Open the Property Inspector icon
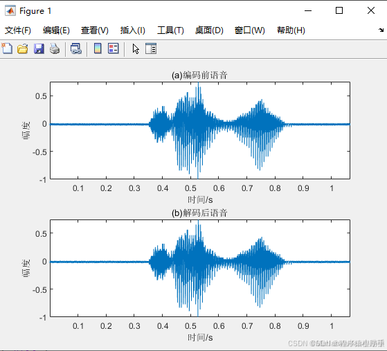The height and width of the screenshot is (351, 387). 151,48
